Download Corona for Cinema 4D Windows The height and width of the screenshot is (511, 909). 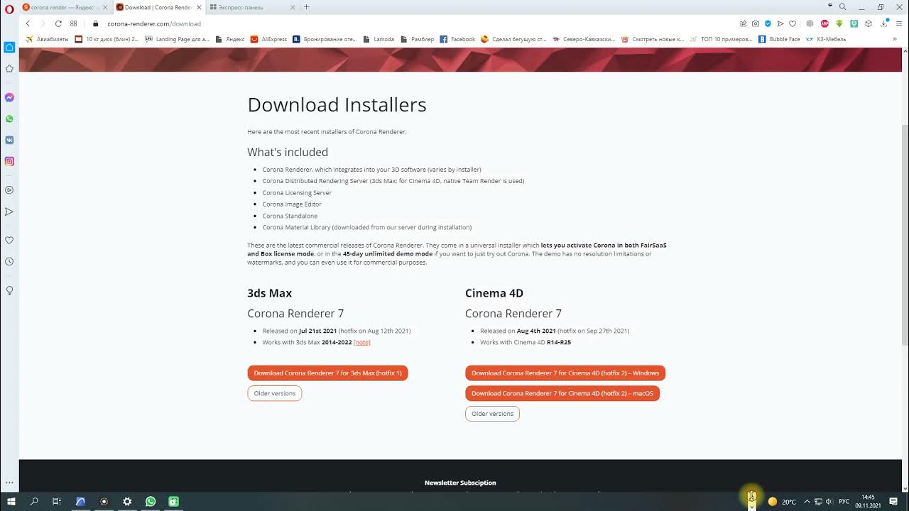tap(565, 373)
